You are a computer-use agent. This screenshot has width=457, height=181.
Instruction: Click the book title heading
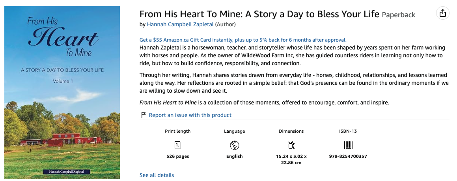(x=259, y=14)
